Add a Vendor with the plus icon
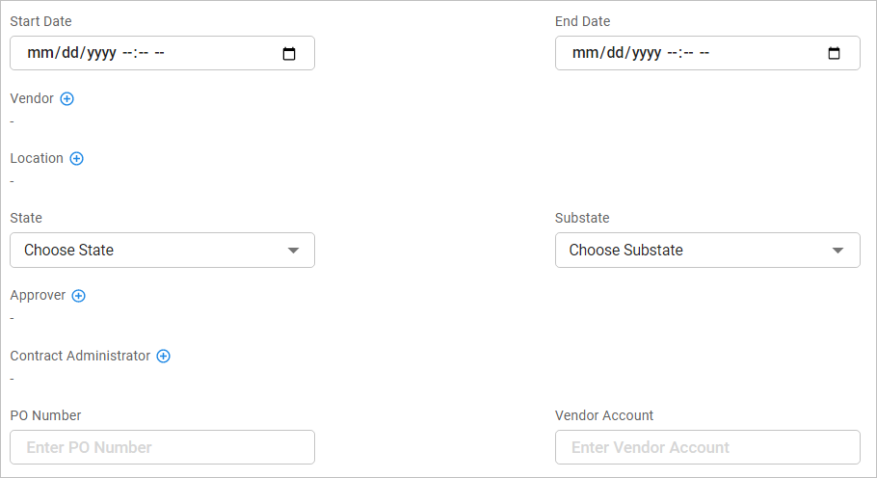 tap(67, 98)
